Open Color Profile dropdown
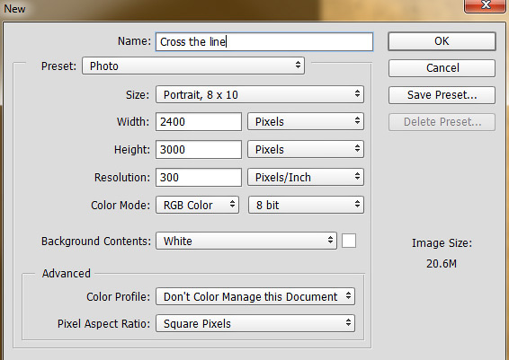Viewport: 509px width, 360px height. (x=255, y=296)
